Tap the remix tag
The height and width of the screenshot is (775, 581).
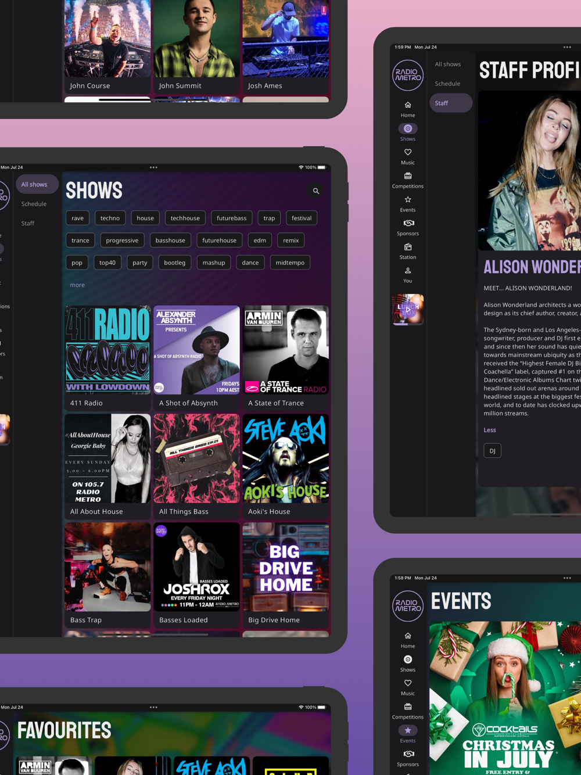(x=291, y=241)
